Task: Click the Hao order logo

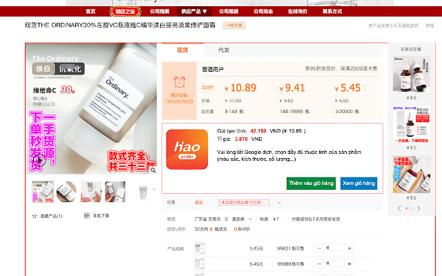Action: point(187,149)
